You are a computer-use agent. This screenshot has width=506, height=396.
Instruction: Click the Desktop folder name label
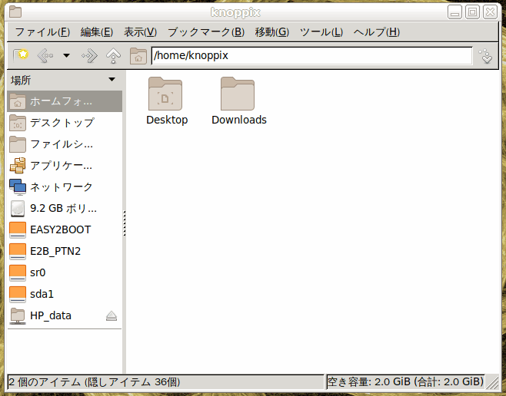pyautogui.click(x=167, y=120)
